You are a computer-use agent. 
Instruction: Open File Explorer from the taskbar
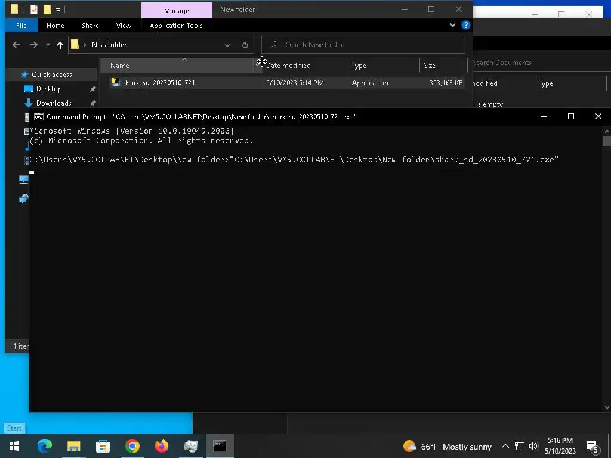(x=73, y=446)
